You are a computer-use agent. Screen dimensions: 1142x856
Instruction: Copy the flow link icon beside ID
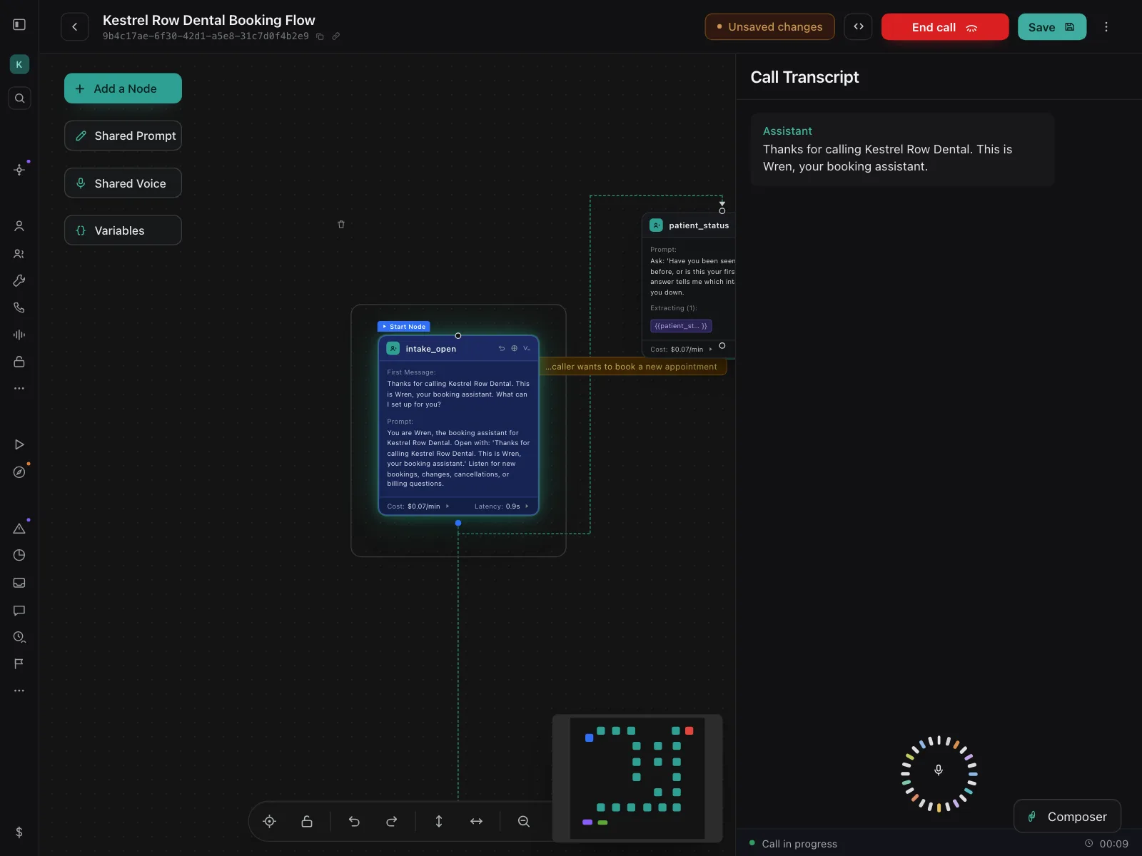point(336,36)
